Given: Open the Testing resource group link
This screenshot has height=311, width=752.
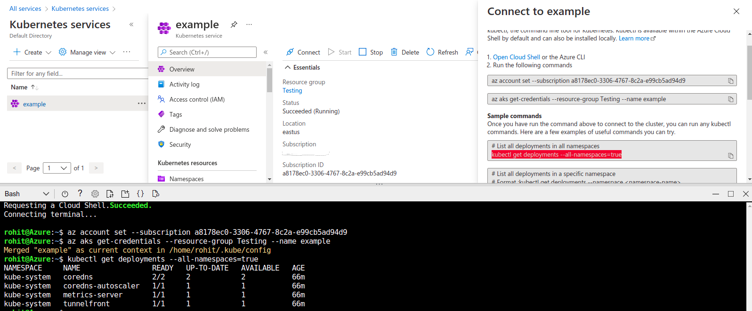Looking at the screenshot, I should 292,90.
